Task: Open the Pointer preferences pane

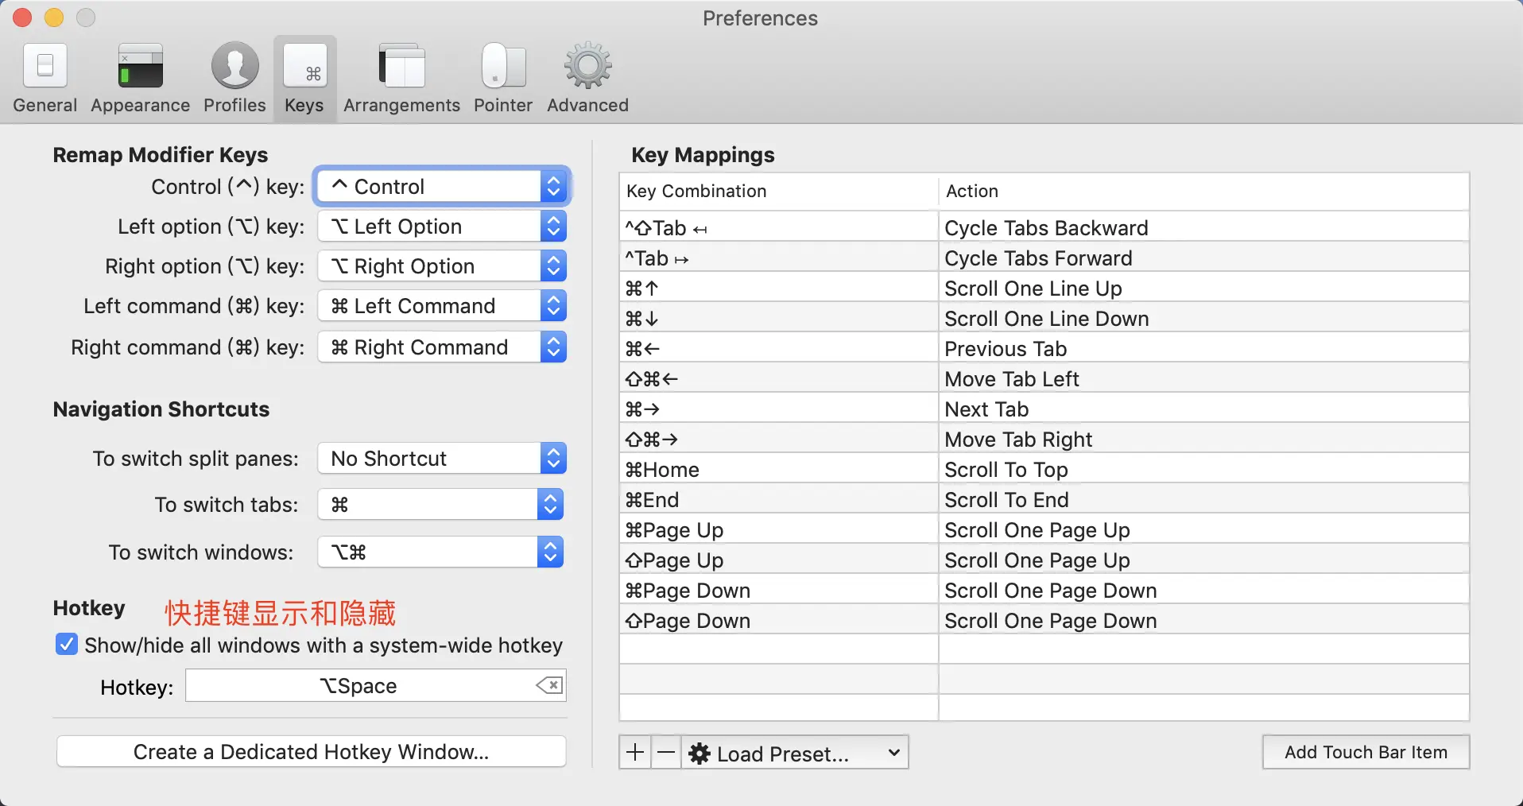Action: [x=502, y=78]
